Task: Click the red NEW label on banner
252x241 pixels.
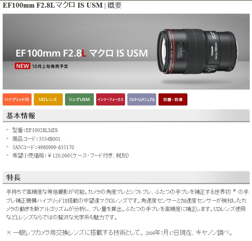Action: click(x=22, y=66)
